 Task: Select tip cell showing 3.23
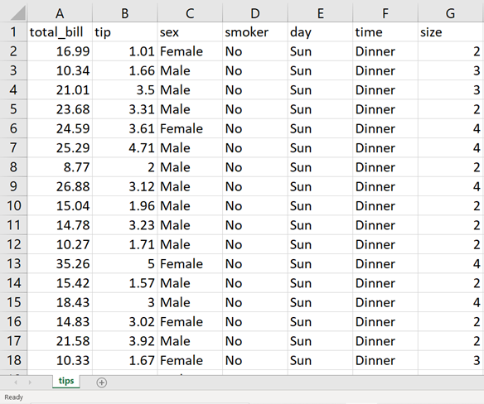[124, 225]
